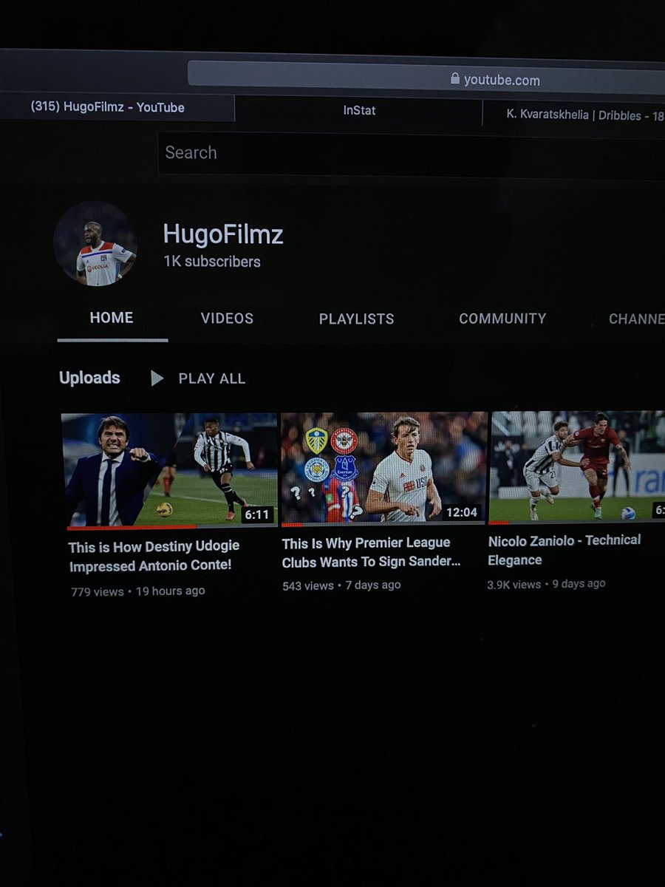Click the 1K subscribers text
The height and width of the screenshot is (887, 665).
[x=212, y=262]
